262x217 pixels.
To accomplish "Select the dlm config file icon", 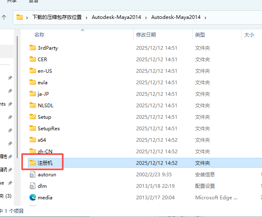I will (x=32, y=186).
